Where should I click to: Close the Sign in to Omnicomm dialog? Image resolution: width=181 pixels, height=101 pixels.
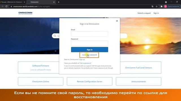click(117, 21)
